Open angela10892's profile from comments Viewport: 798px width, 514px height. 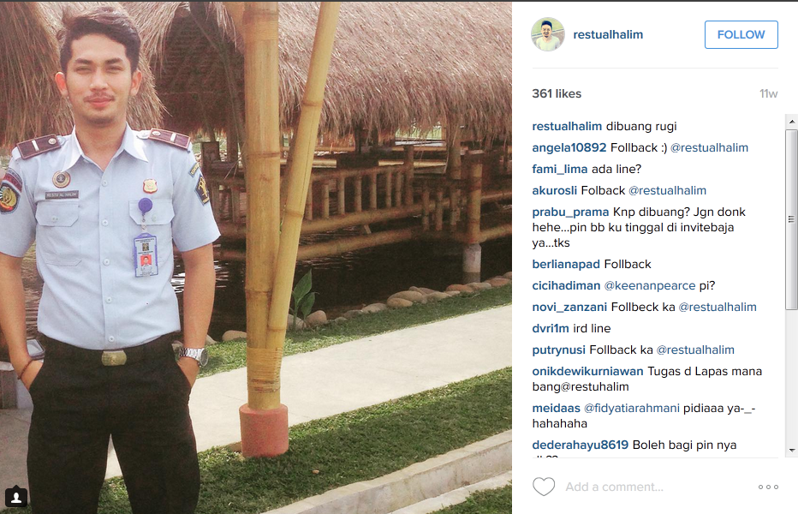569,147
